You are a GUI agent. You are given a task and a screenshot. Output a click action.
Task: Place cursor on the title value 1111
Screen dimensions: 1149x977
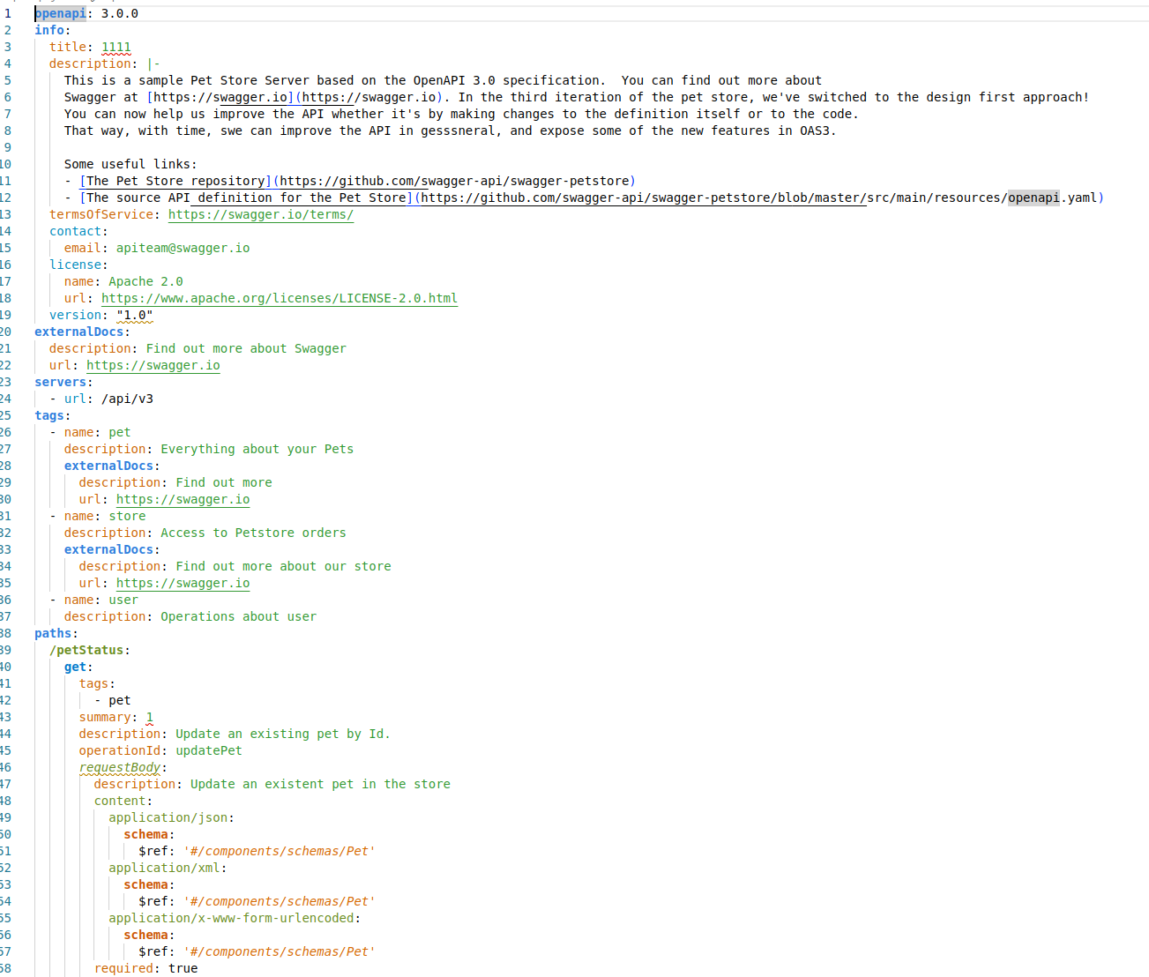click(116, 47)
